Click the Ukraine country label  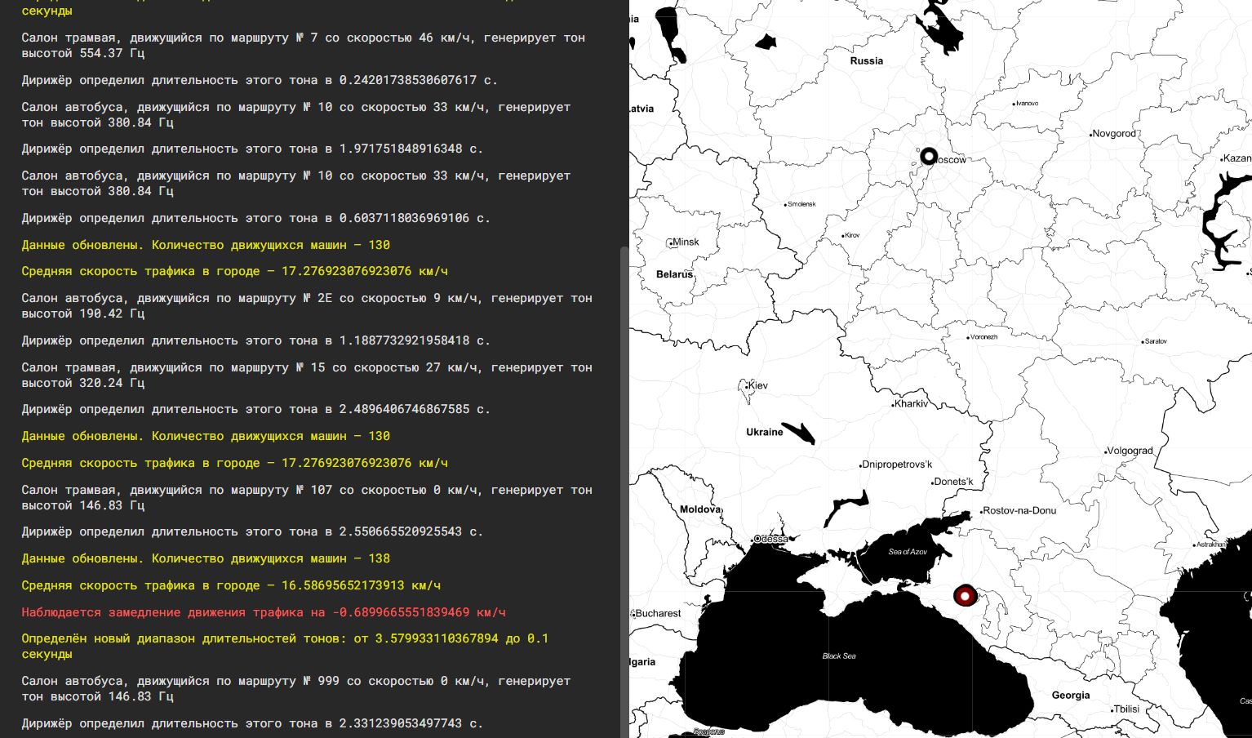click(x=764, y=432)
